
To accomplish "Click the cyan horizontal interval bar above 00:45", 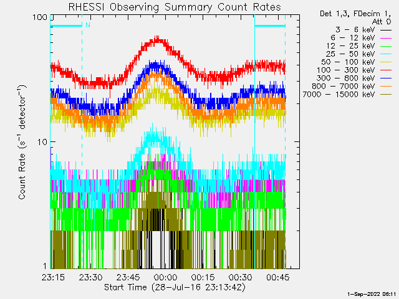I will [x=270, y=26].
